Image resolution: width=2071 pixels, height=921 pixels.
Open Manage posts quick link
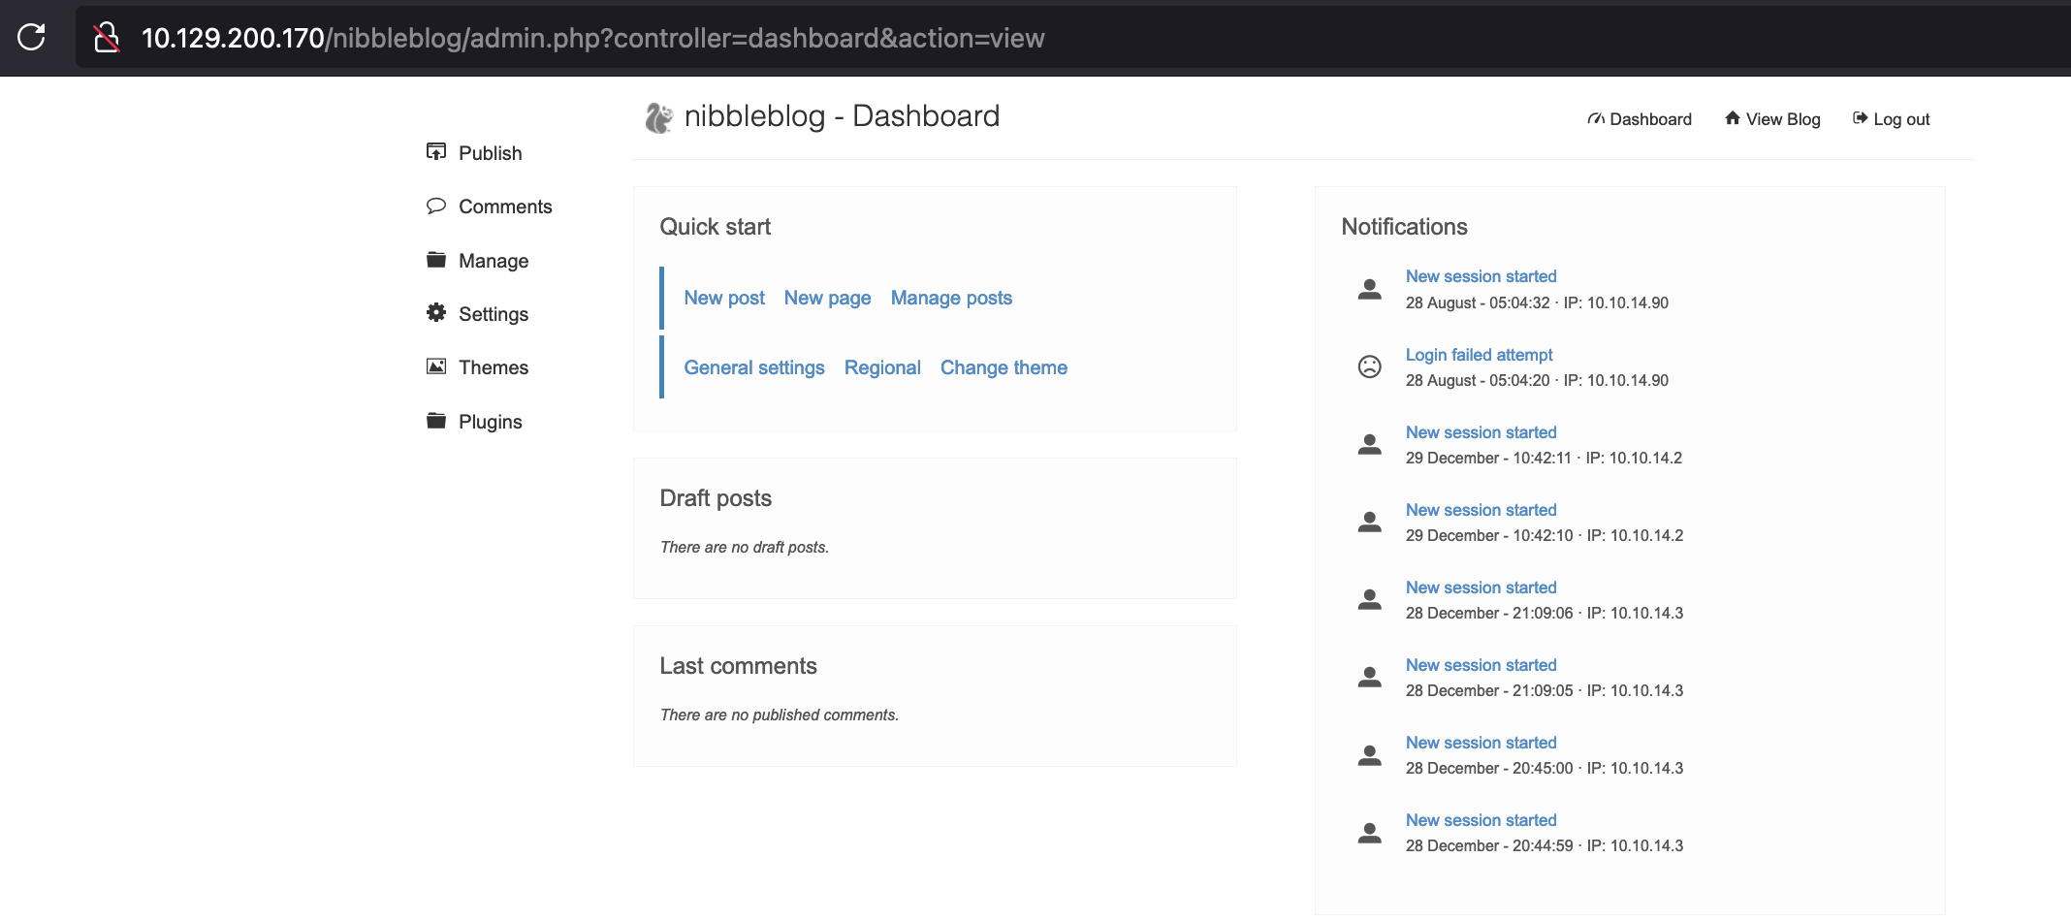click(951, 298)
